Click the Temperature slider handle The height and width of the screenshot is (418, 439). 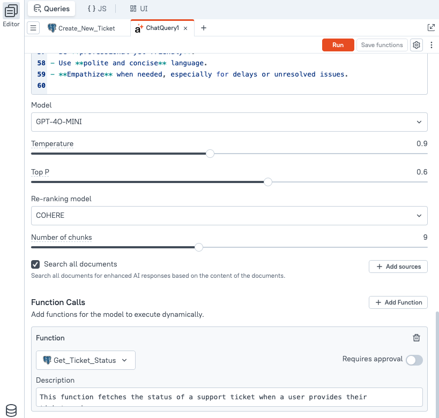[210, 154]
